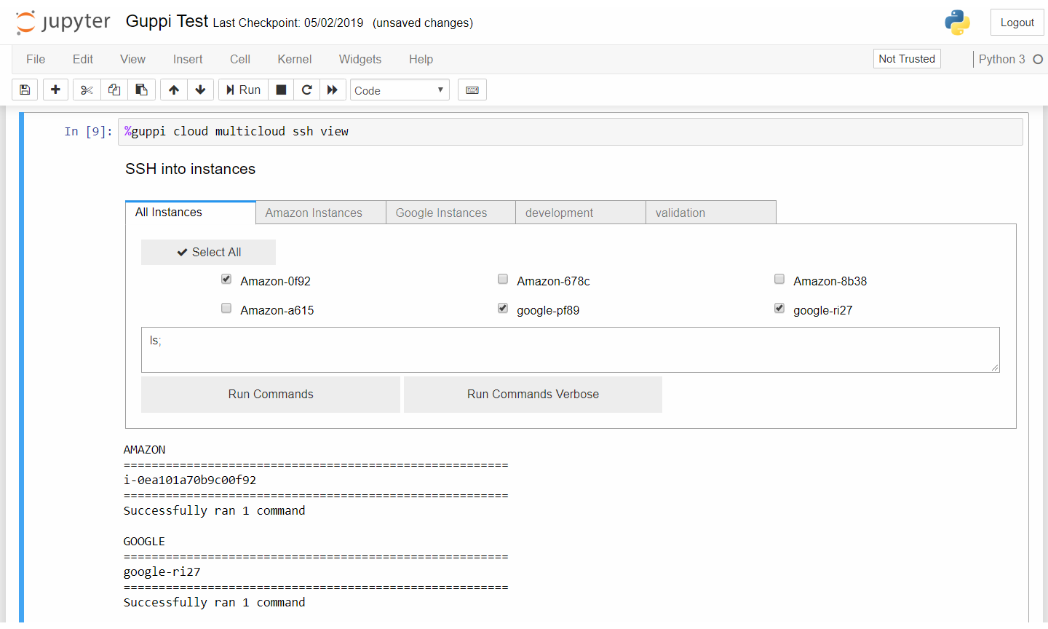Switch to Amazon Instances tab

[321, 213]
